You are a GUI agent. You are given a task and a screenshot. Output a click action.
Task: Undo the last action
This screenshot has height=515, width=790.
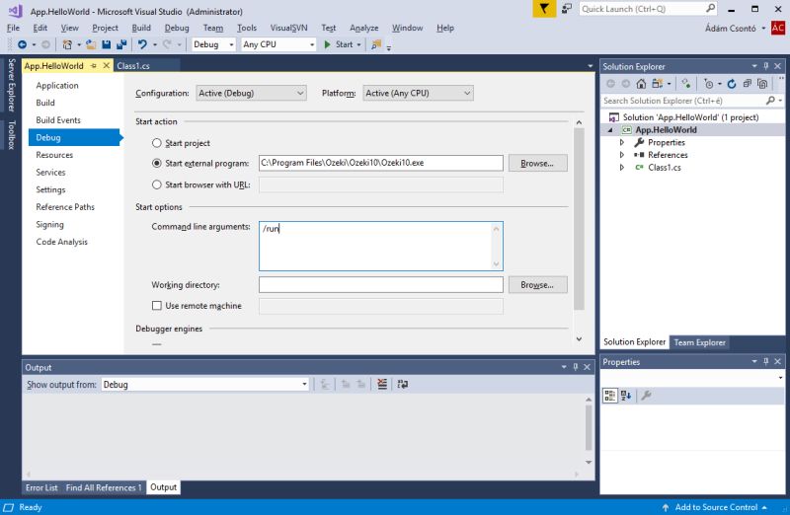(x=142, y=44)
